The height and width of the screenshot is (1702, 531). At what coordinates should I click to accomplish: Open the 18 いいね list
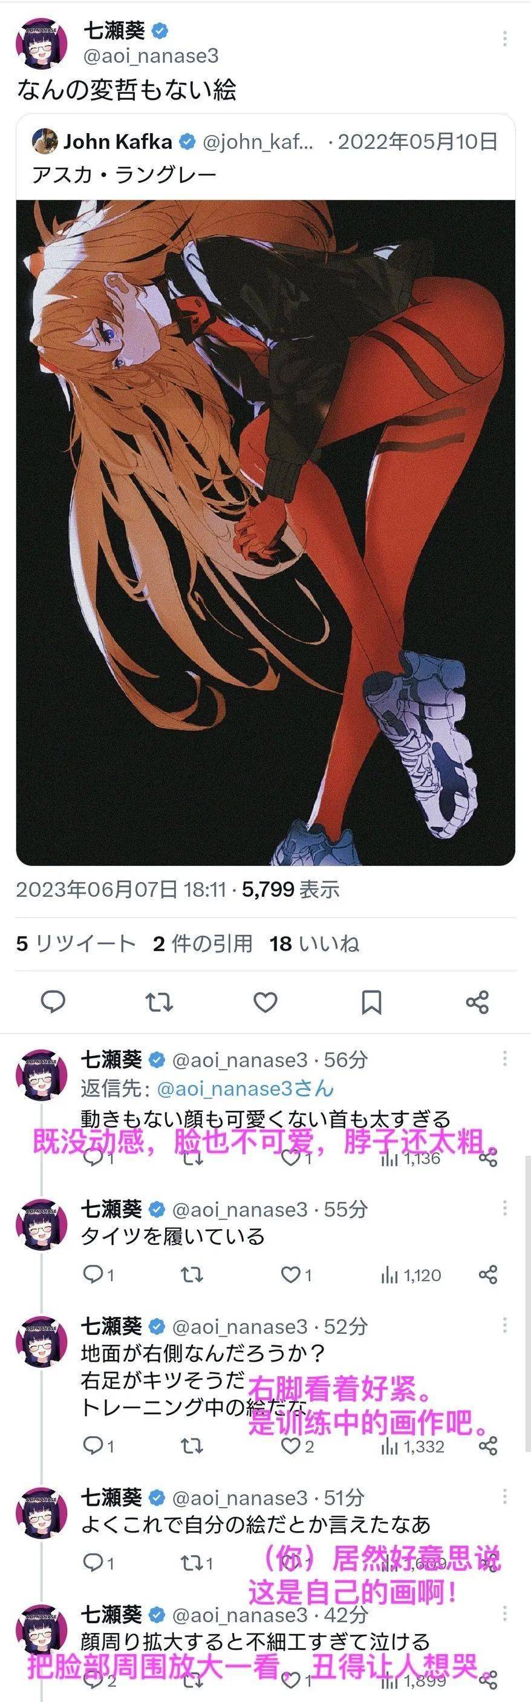[314, 943]
